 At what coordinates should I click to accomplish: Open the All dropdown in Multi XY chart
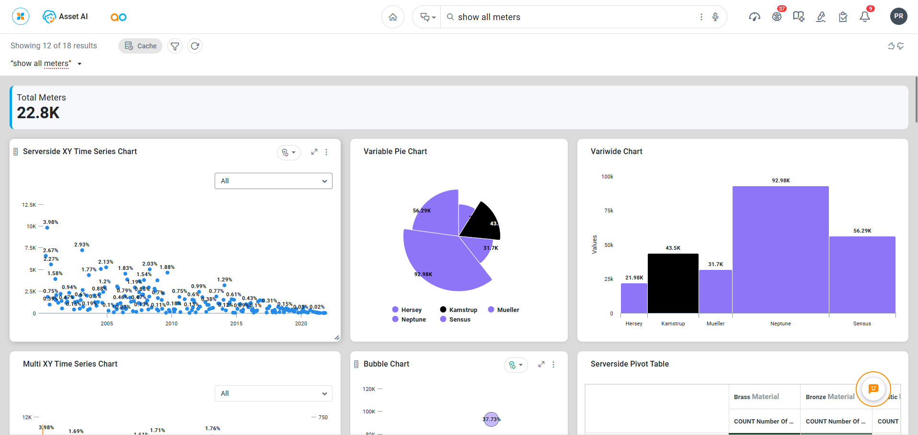click(273, 393)
